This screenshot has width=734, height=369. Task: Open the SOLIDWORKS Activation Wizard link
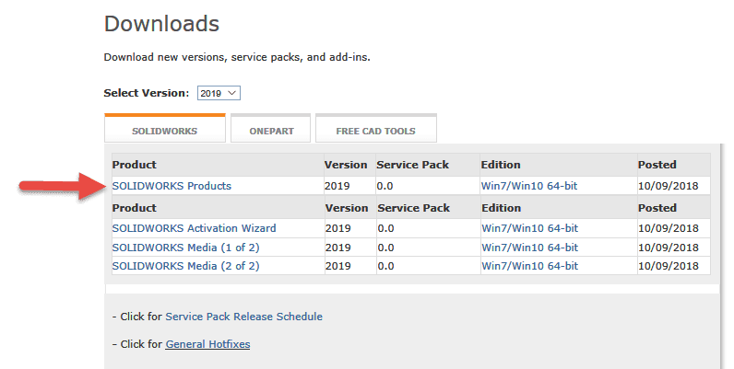(195, 228)
